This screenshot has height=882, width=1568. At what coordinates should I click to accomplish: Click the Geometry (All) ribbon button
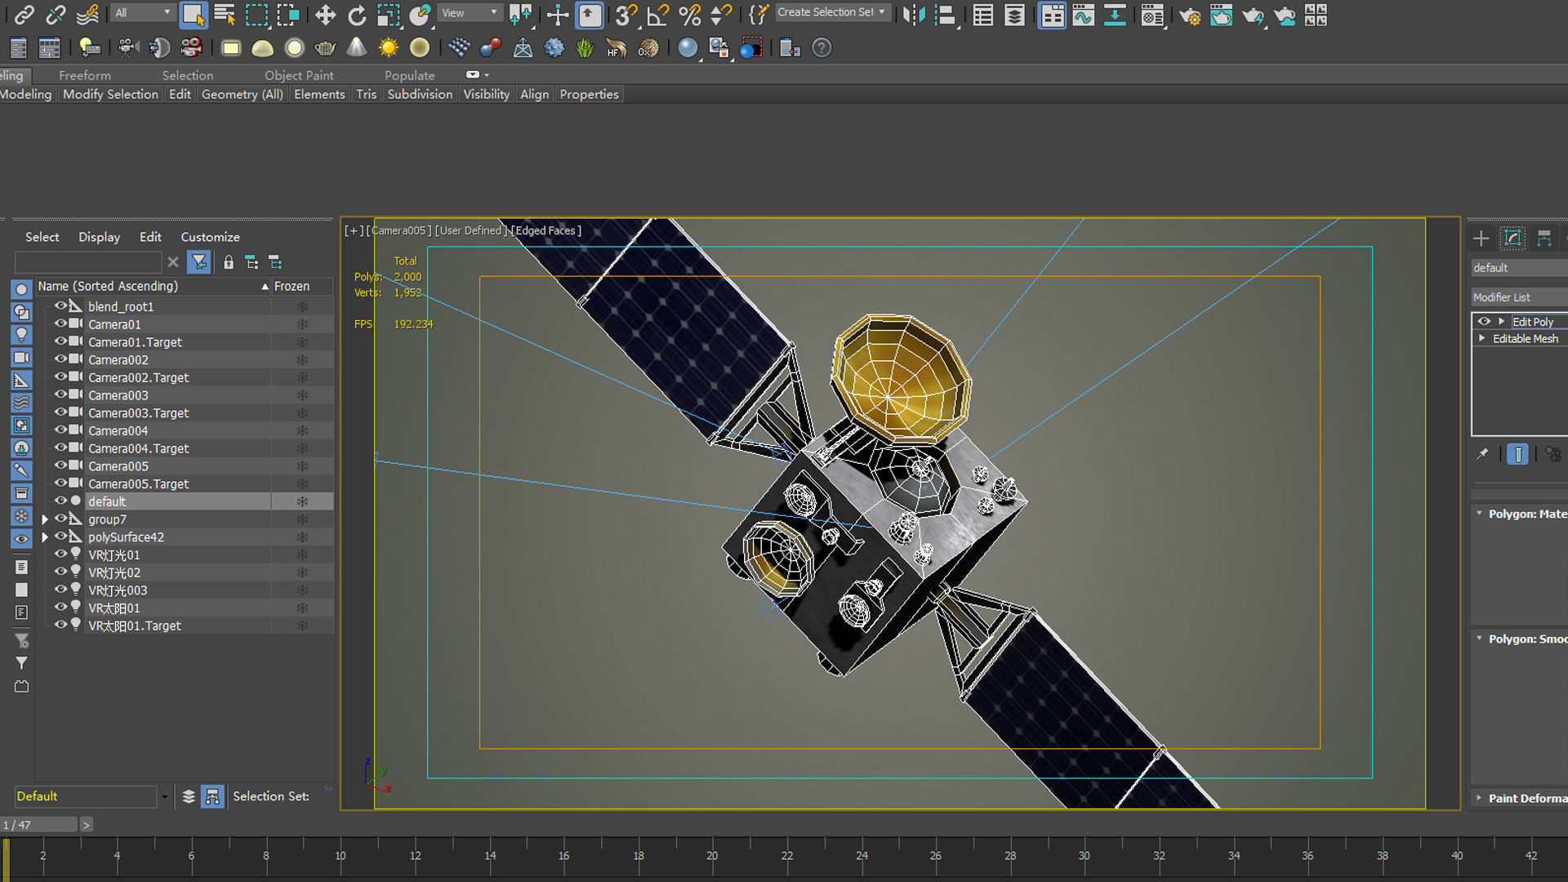pyautogui.click(x=243, y=94)
